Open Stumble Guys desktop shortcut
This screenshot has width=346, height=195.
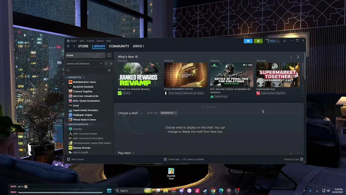pos(171,174)
